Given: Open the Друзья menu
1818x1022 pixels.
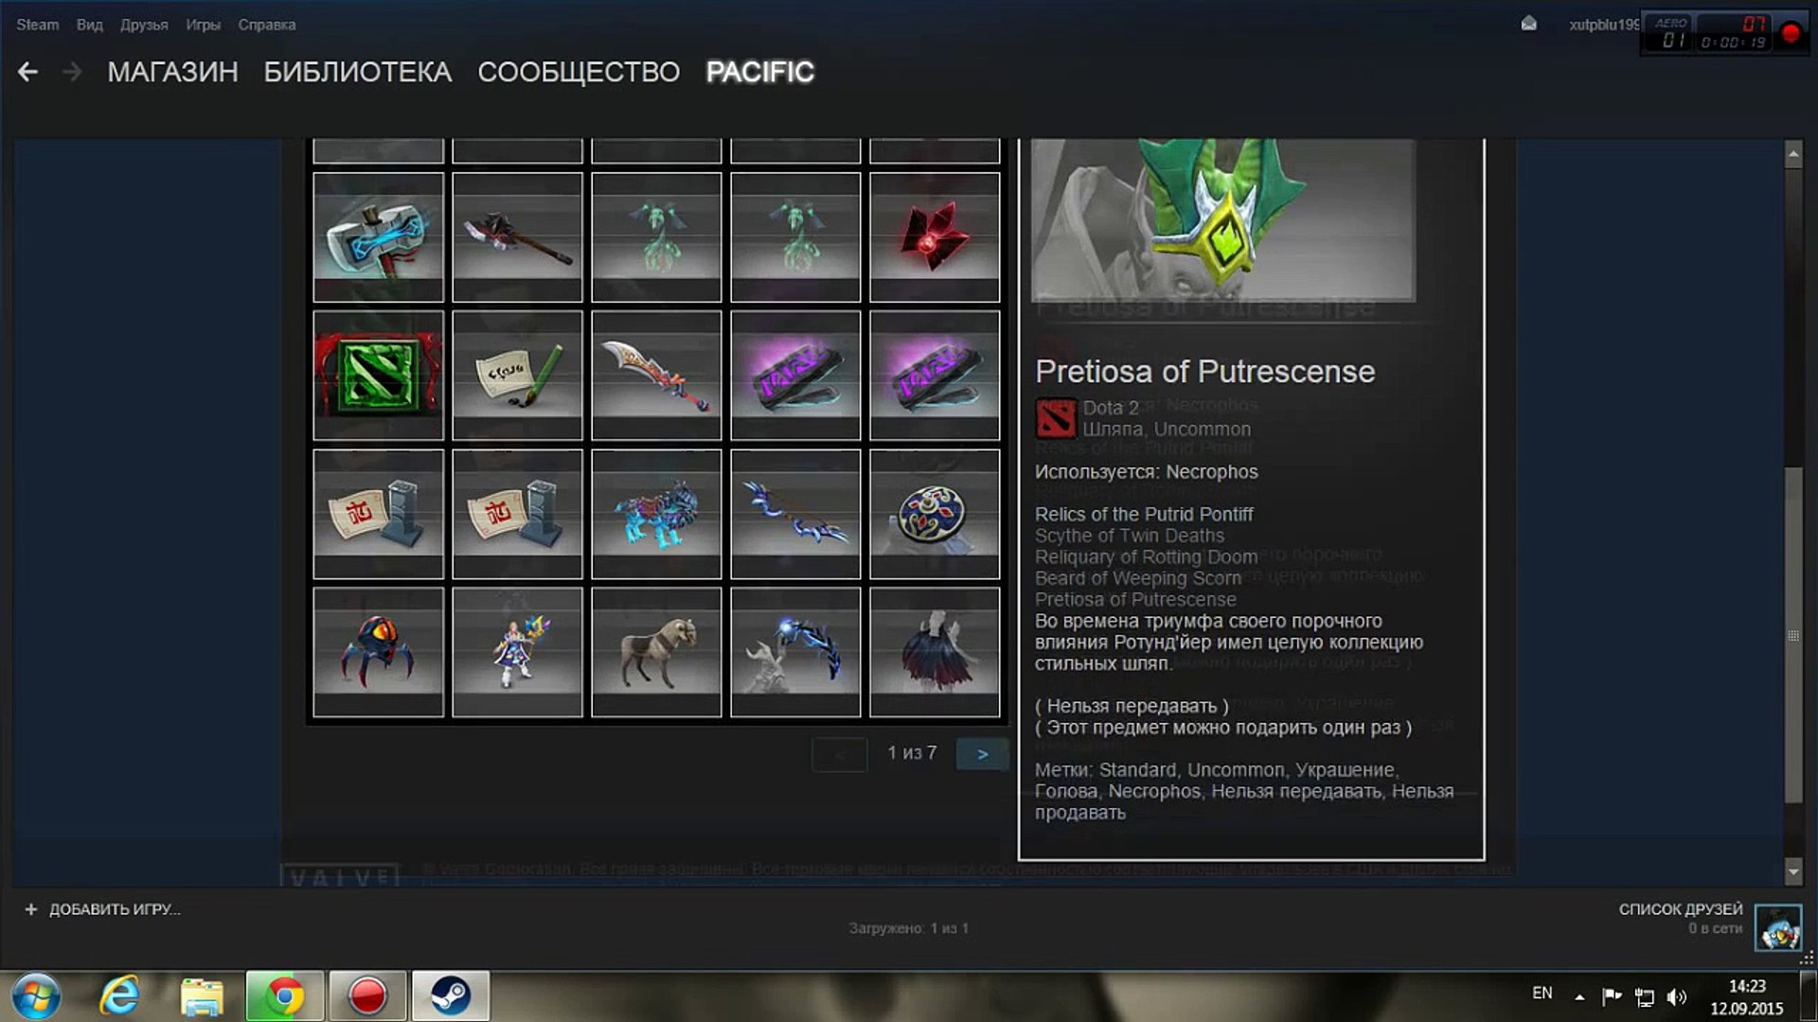Looking at the screenshot, I should (144, 25).
